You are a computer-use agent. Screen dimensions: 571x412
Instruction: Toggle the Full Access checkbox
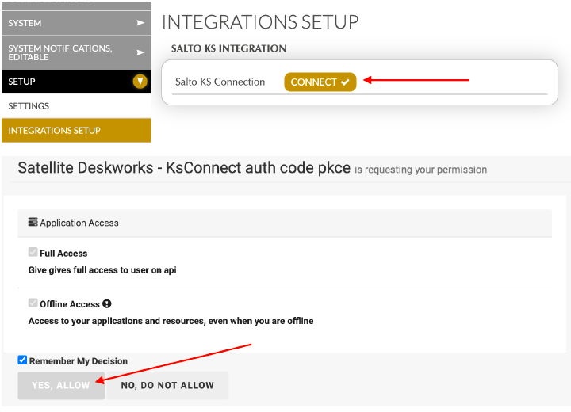point(33,252)
